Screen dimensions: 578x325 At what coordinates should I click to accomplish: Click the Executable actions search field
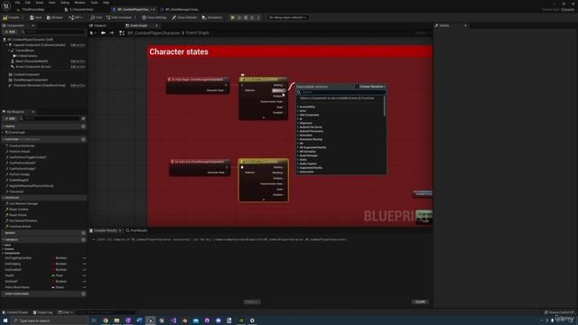[341, 92]
